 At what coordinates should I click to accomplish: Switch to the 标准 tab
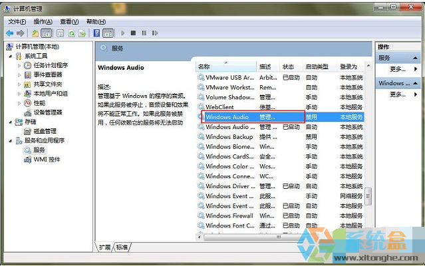coord(122,247)
